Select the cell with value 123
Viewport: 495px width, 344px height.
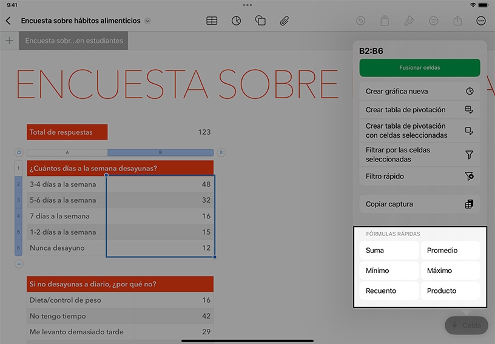point(160,132)
